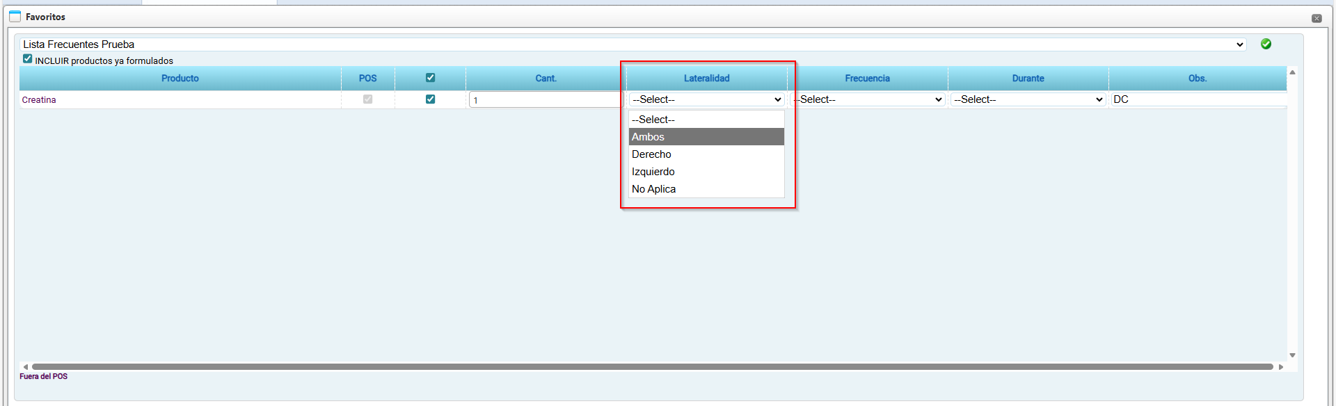Click the POS checkbox for Creatina
The width and height of the screenshot is (1336, 406).
coord(367,99)
